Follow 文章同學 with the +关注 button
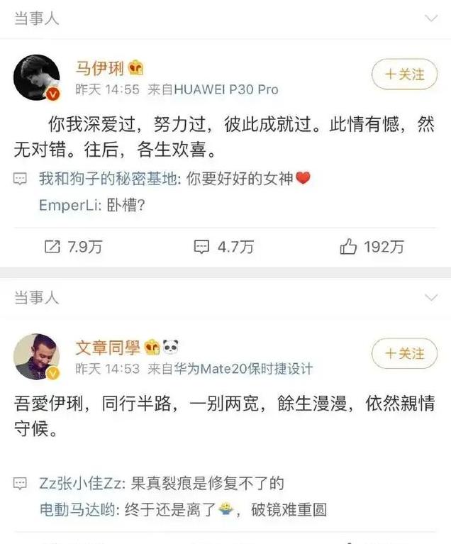The width and height of the screenshot is (451, 544). 404,353
